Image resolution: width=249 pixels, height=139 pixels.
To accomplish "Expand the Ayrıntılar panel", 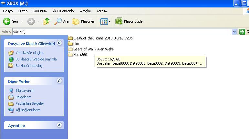I will pos(59,125).
